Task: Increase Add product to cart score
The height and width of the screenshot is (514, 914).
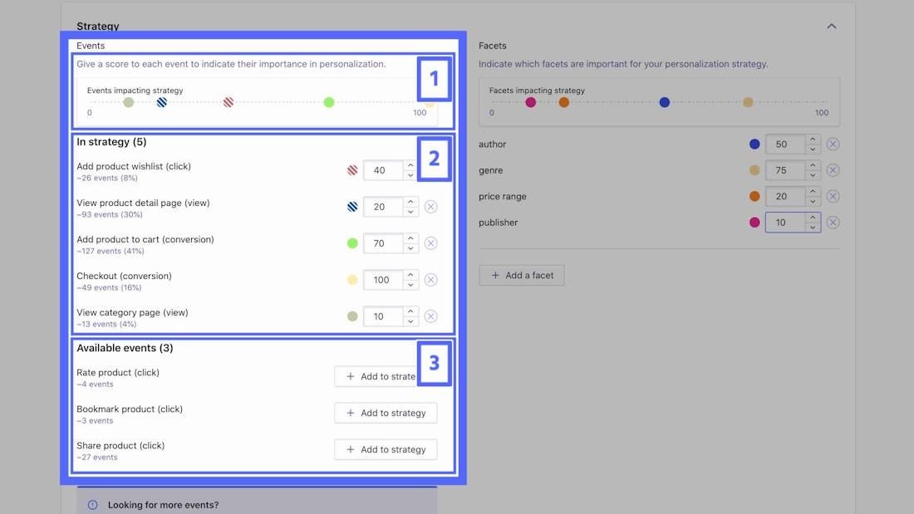Action: 410,238
